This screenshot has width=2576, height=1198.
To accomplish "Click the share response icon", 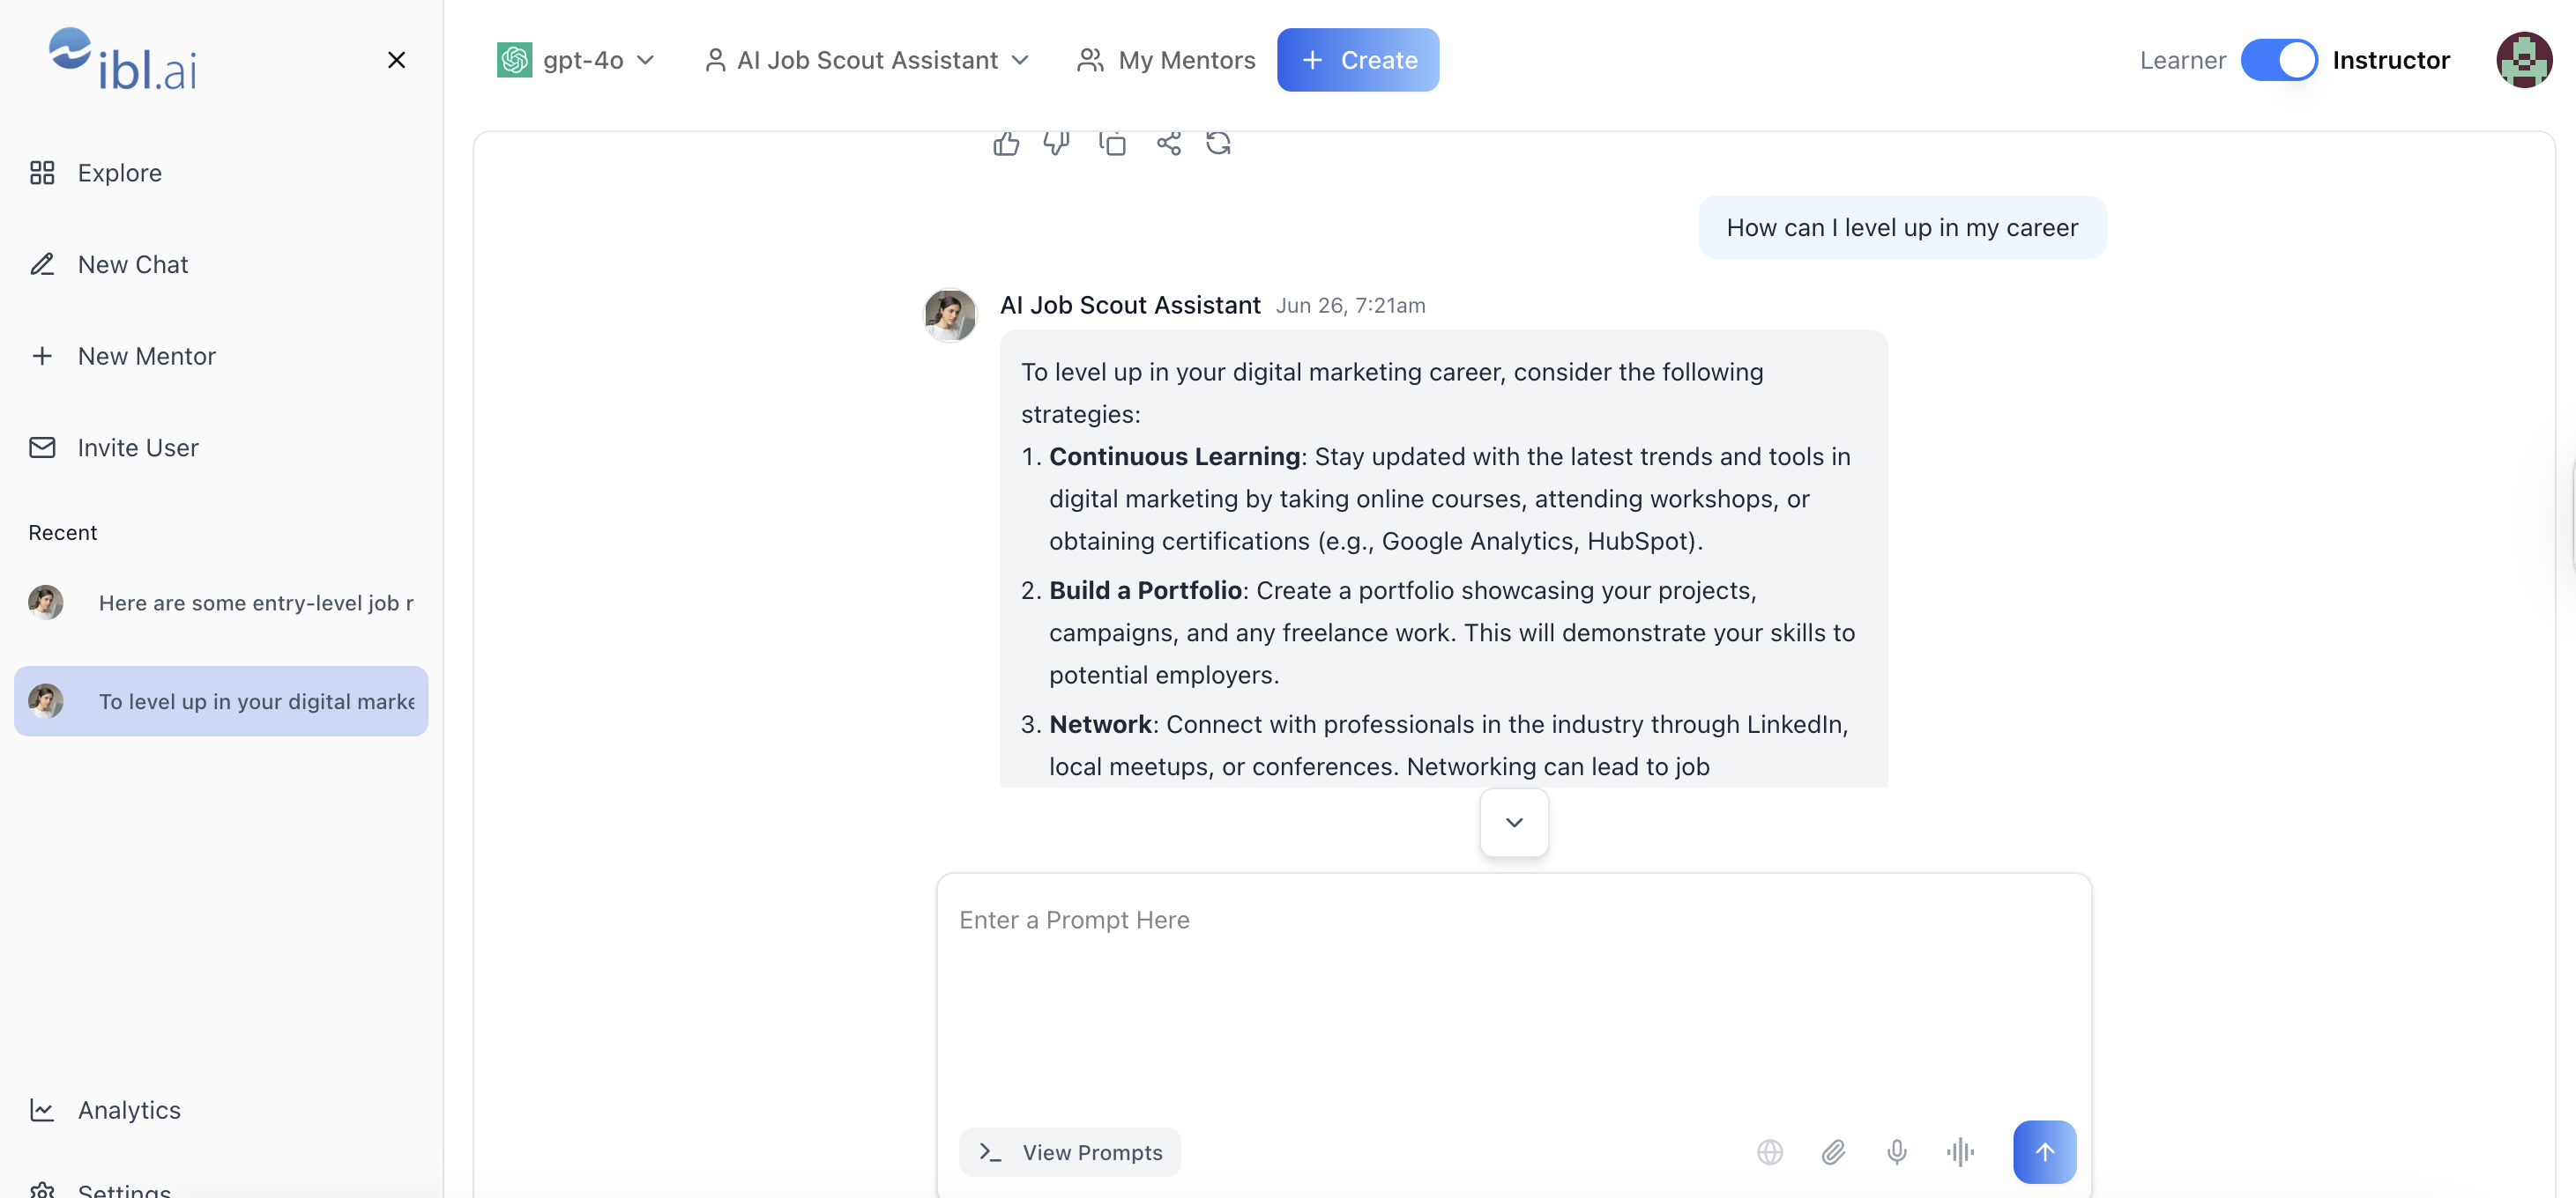I will pos(1168,143).
